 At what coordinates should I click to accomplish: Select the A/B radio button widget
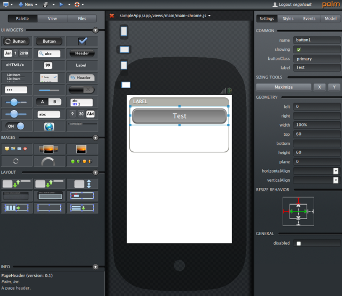click(49, 102)
